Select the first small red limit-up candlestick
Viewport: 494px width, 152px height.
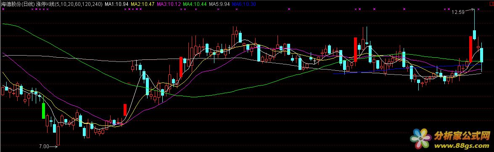125,110
